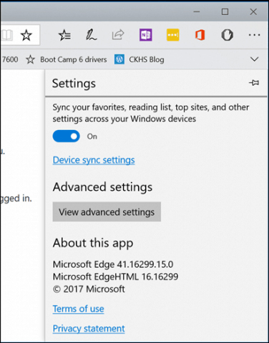This screenshot has width=269, height=343.
Task: Open Device sync settings link
Action: pos(94,160)
